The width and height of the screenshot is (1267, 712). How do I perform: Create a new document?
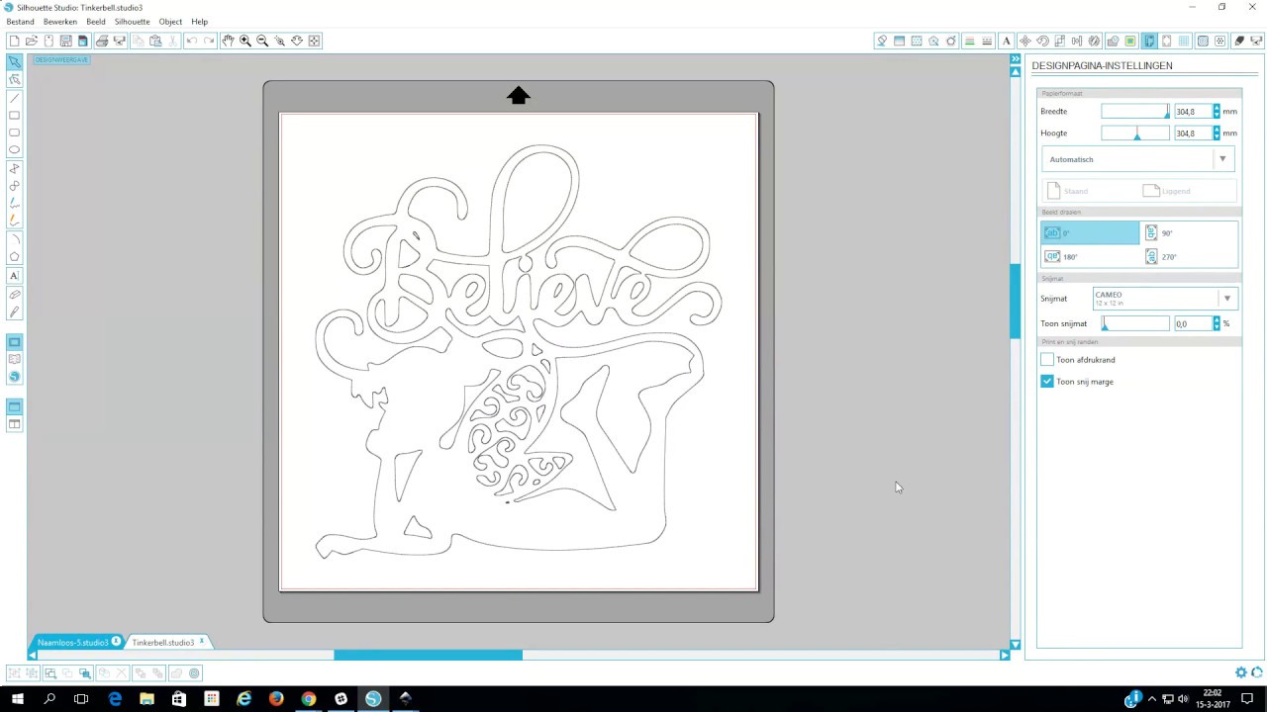click(14, 41)
